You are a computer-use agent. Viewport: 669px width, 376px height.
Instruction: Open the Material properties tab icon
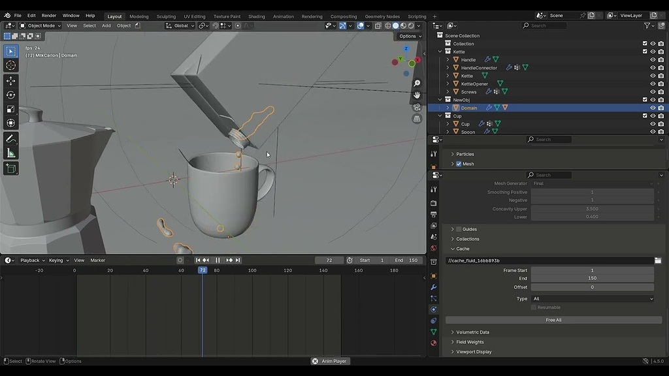pyautogui.click(x=434, y=343)
